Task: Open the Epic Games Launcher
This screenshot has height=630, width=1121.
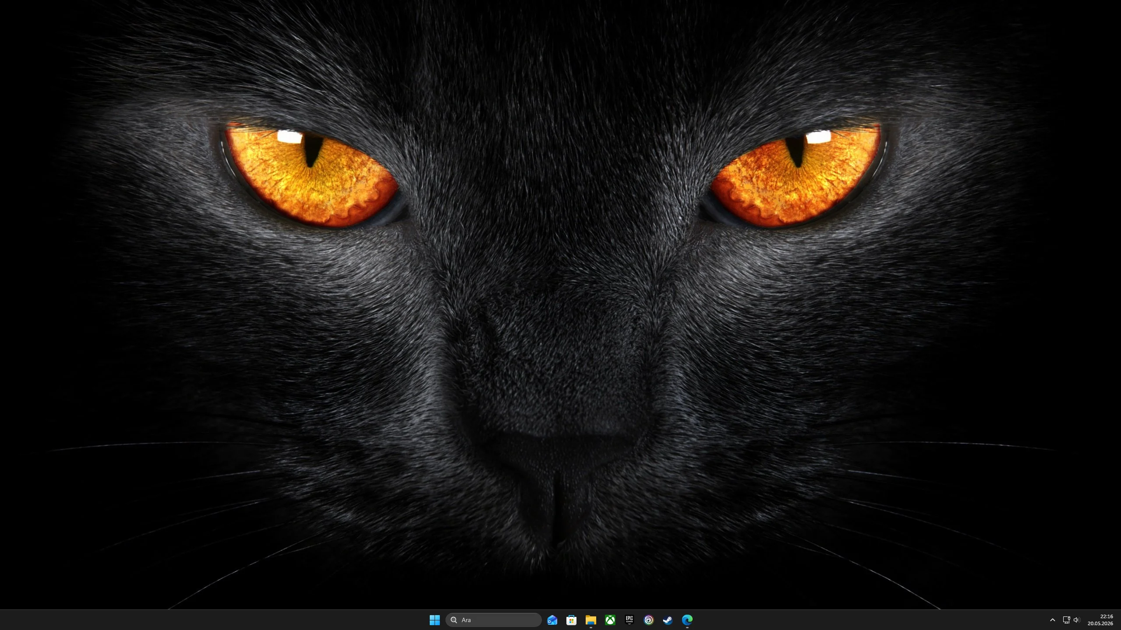Action: [x=629, y=620]
